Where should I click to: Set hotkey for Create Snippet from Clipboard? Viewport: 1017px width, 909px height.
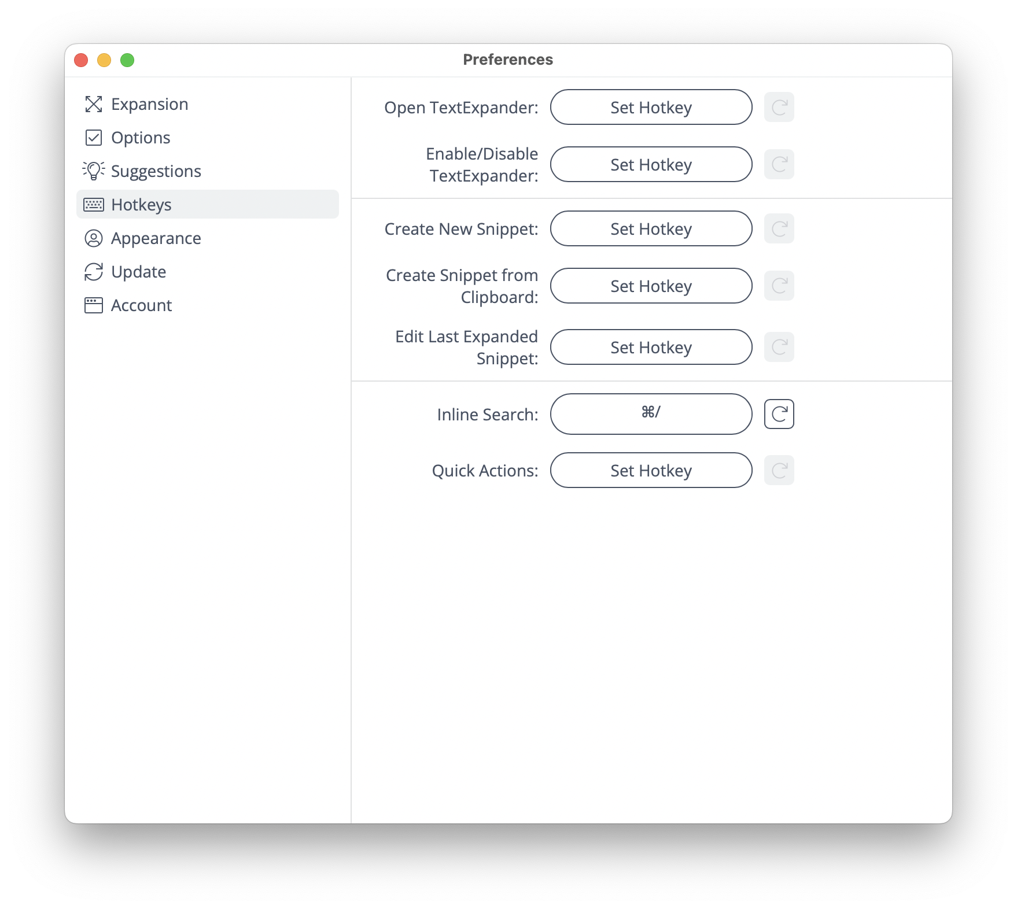[651, 286]
